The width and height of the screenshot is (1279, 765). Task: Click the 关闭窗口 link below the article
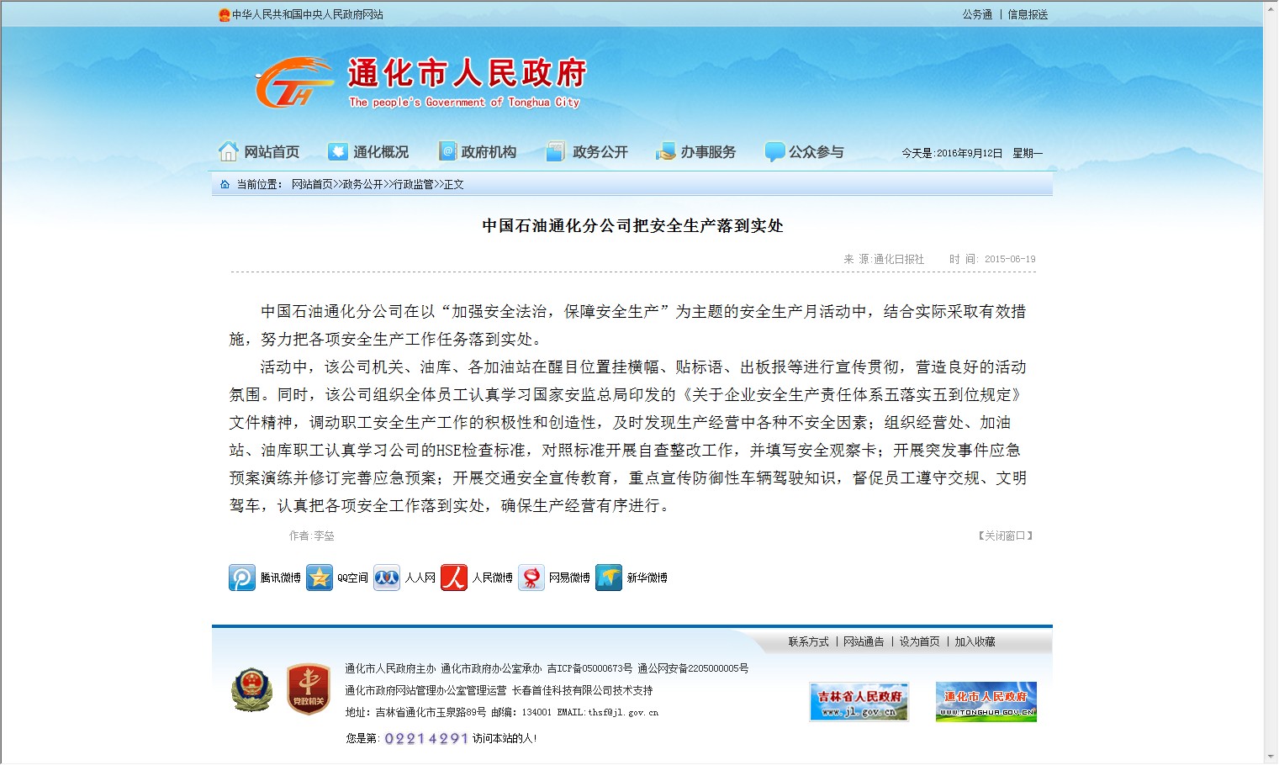point(1005,536)
